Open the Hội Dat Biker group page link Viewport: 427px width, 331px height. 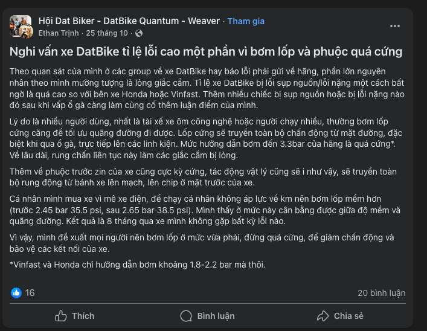[129, 21]
